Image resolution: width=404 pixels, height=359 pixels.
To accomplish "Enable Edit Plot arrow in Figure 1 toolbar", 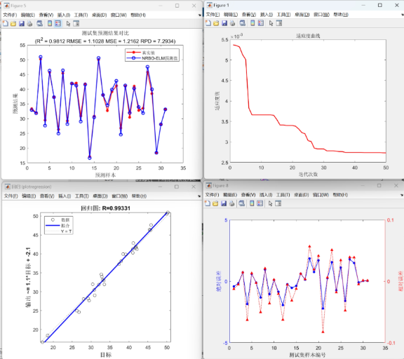I will [x=271, y=23].
